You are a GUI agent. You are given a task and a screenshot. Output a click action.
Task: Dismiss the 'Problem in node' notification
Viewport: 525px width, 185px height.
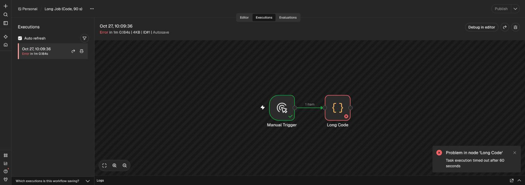point(514,153)
